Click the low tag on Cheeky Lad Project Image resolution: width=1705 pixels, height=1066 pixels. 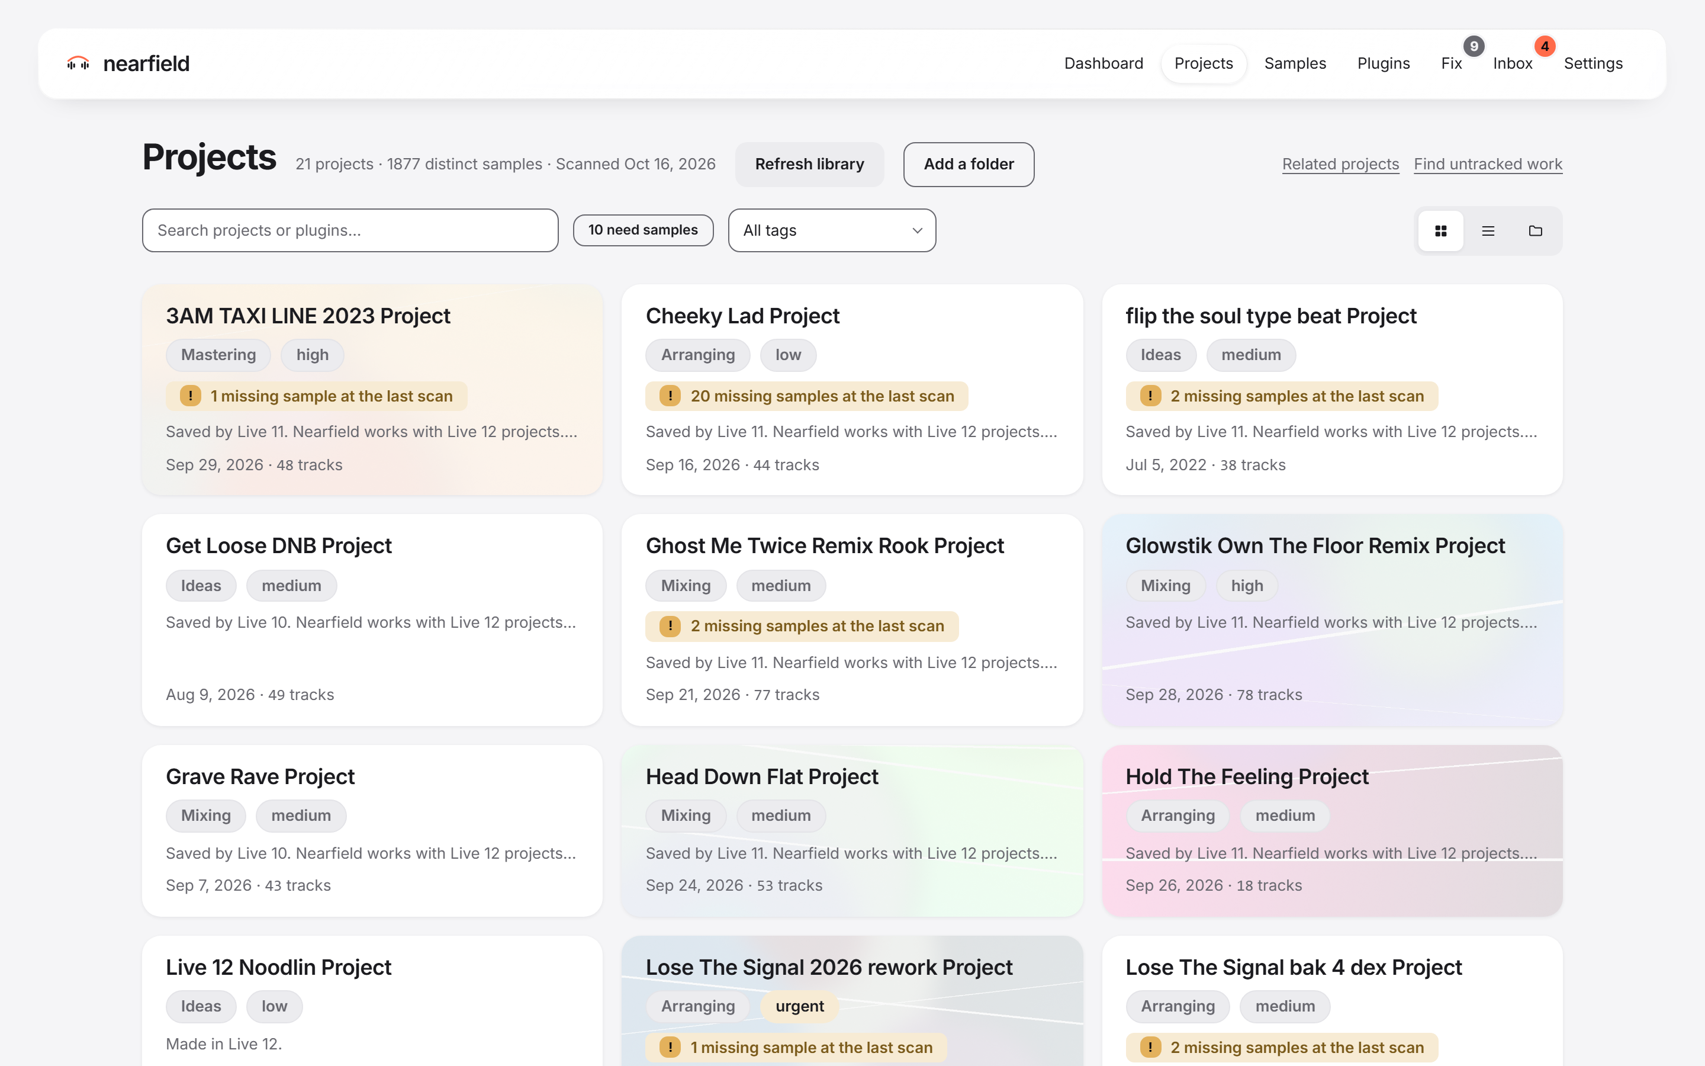tap(789, 355)
